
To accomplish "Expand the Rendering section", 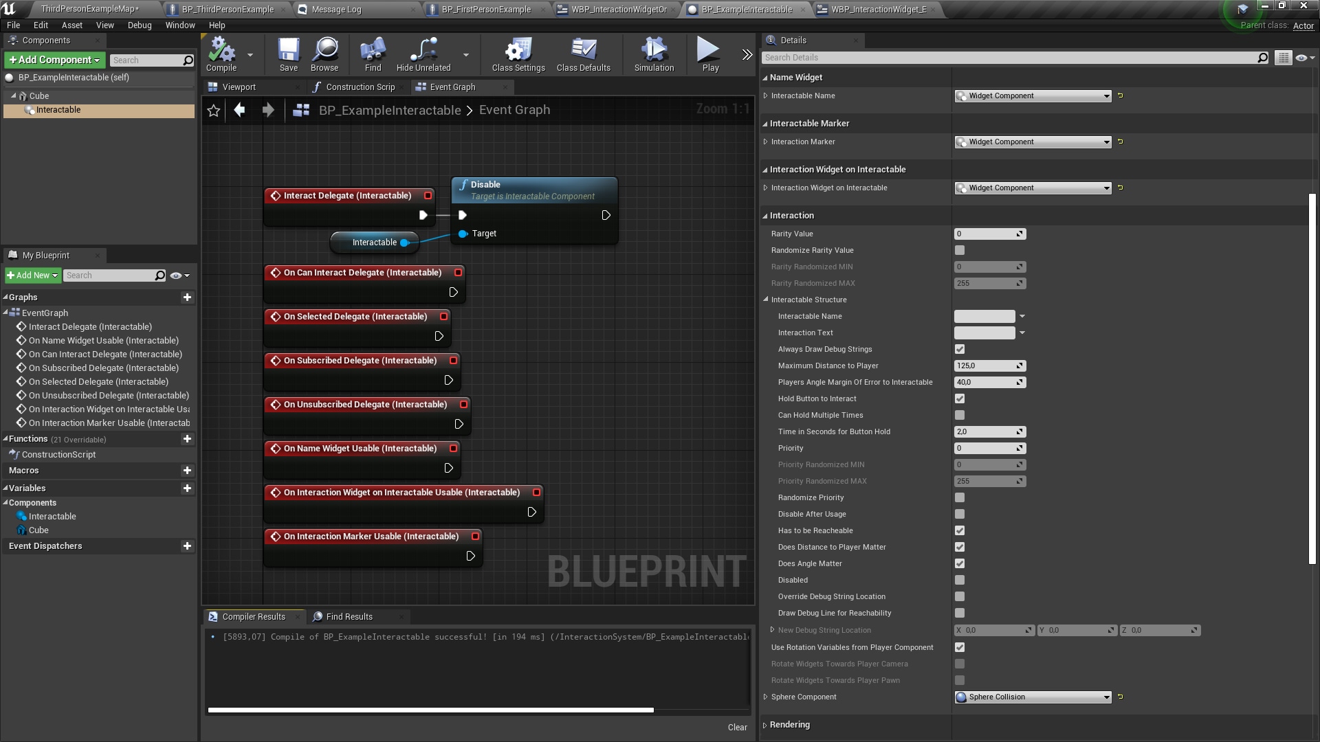I will (x=765, y=724).
